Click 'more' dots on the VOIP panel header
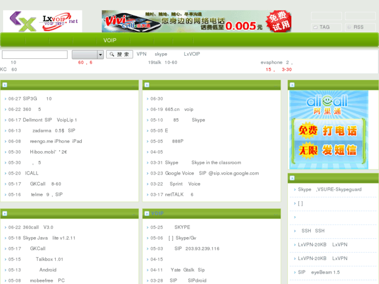This screenshot has width=379, height=284. click(276, 215)
